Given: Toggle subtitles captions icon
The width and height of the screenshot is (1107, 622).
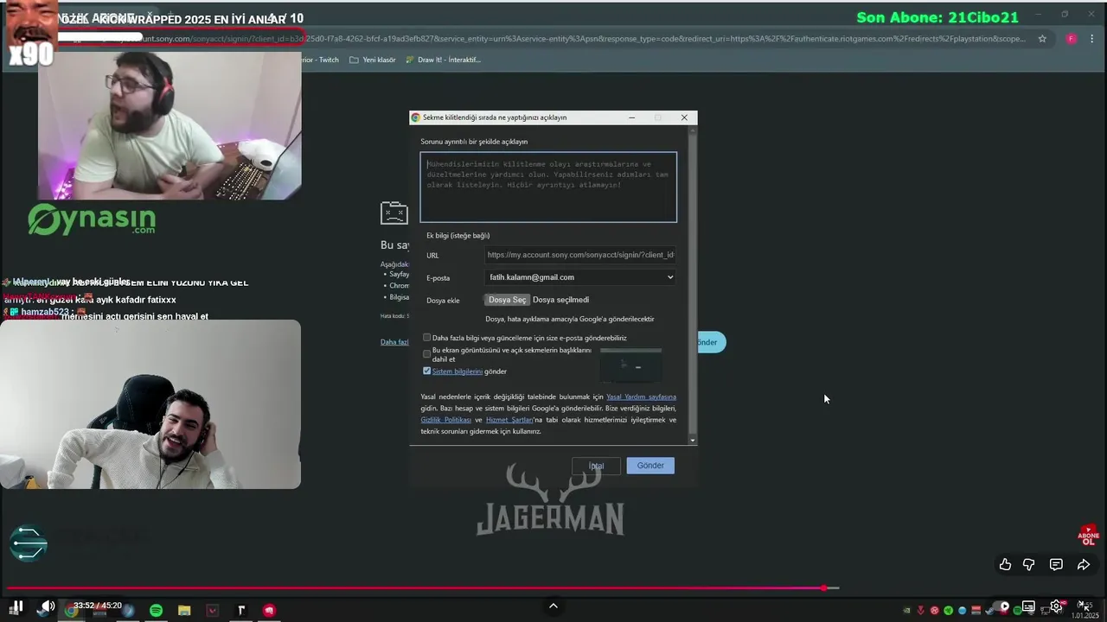Looking at the screenshot, I should pos(1028,606).
